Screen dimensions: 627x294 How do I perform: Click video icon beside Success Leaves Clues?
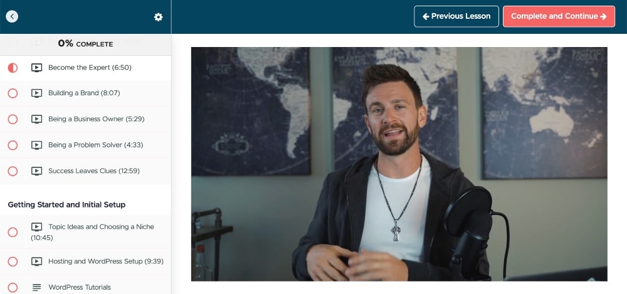[x=36, y=171]
